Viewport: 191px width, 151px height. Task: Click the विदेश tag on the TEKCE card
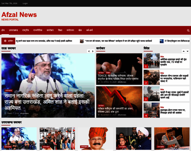click(108, 73)
